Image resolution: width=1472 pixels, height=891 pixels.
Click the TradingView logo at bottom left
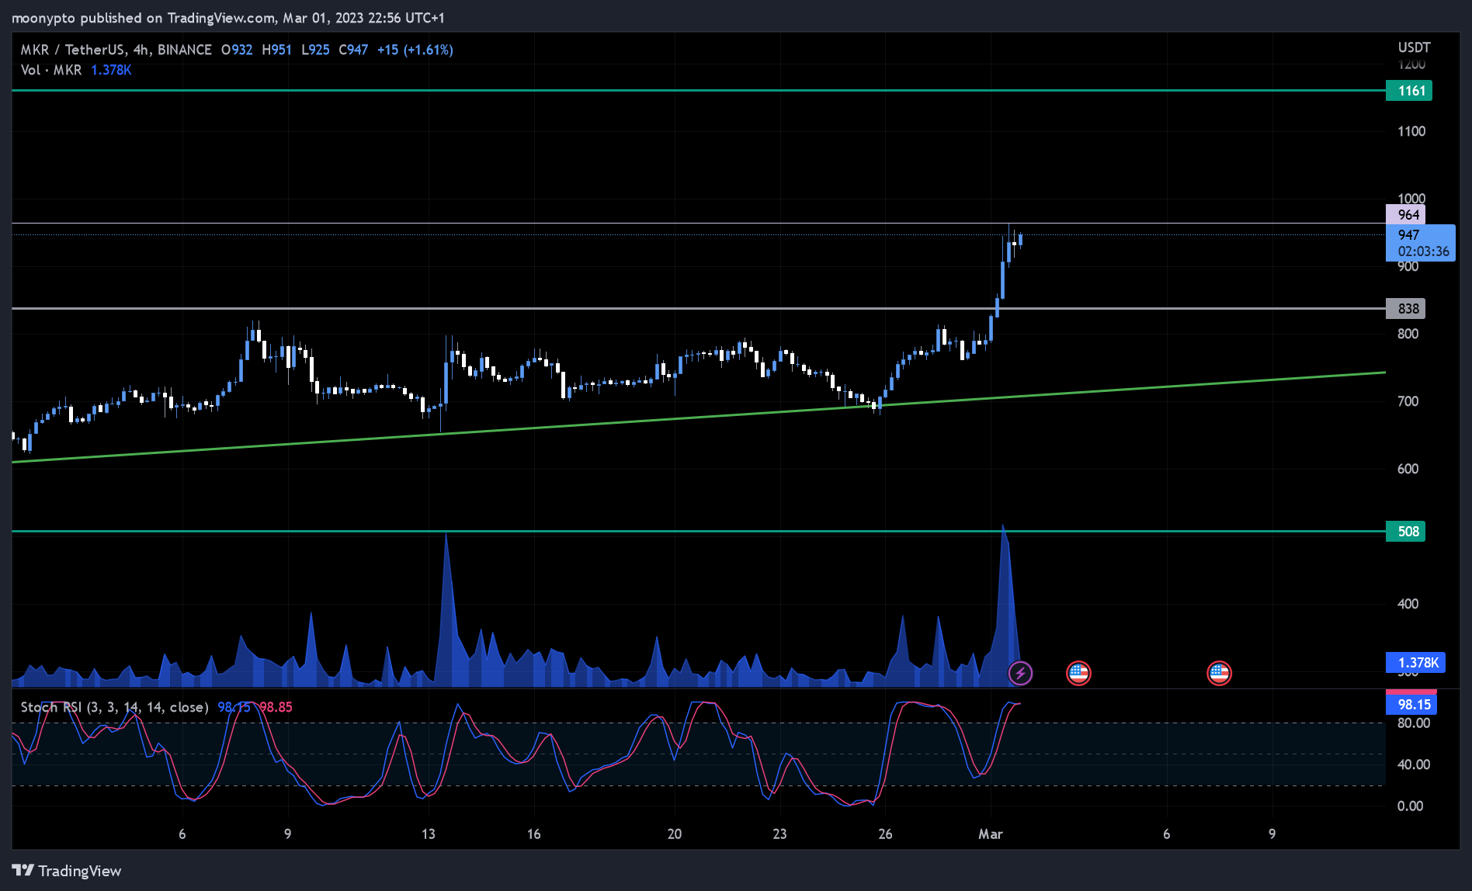click(x=67, y=871)
